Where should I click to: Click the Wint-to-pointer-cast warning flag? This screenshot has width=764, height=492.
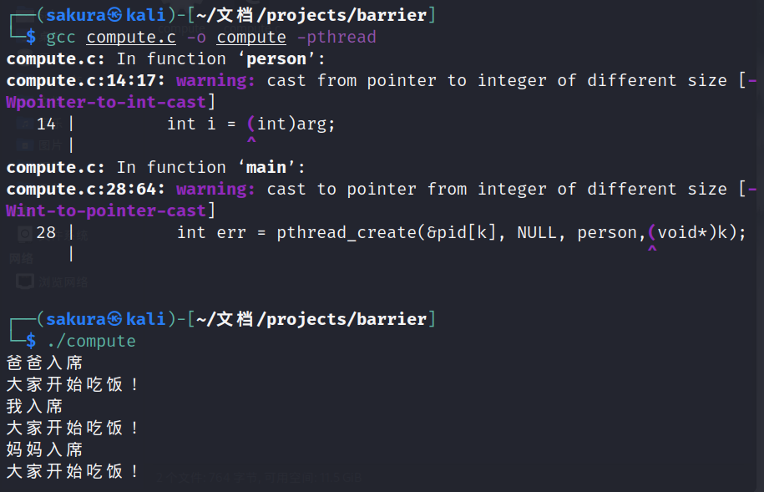click(x=106, y=210)
